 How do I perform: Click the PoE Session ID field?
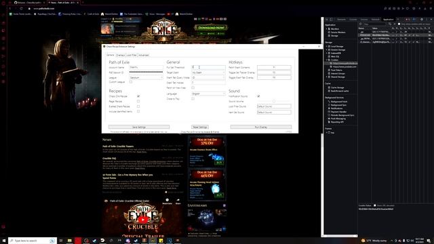tap(146, 73)
